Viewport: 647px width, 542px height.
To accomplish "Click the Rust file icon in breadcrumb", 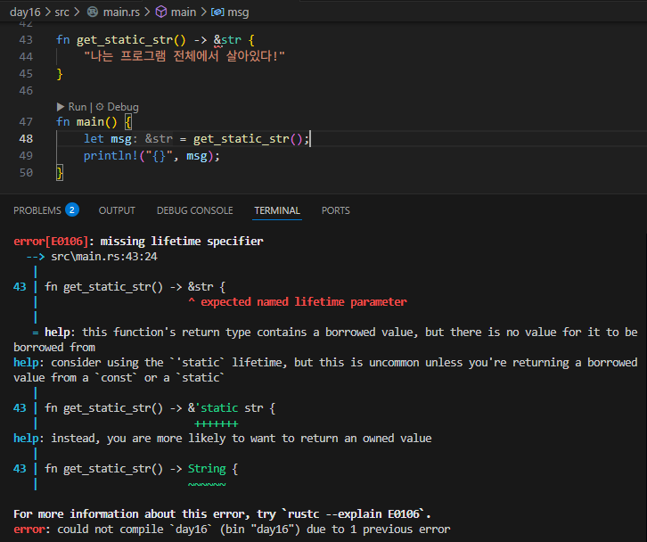I will click(93, 12).
